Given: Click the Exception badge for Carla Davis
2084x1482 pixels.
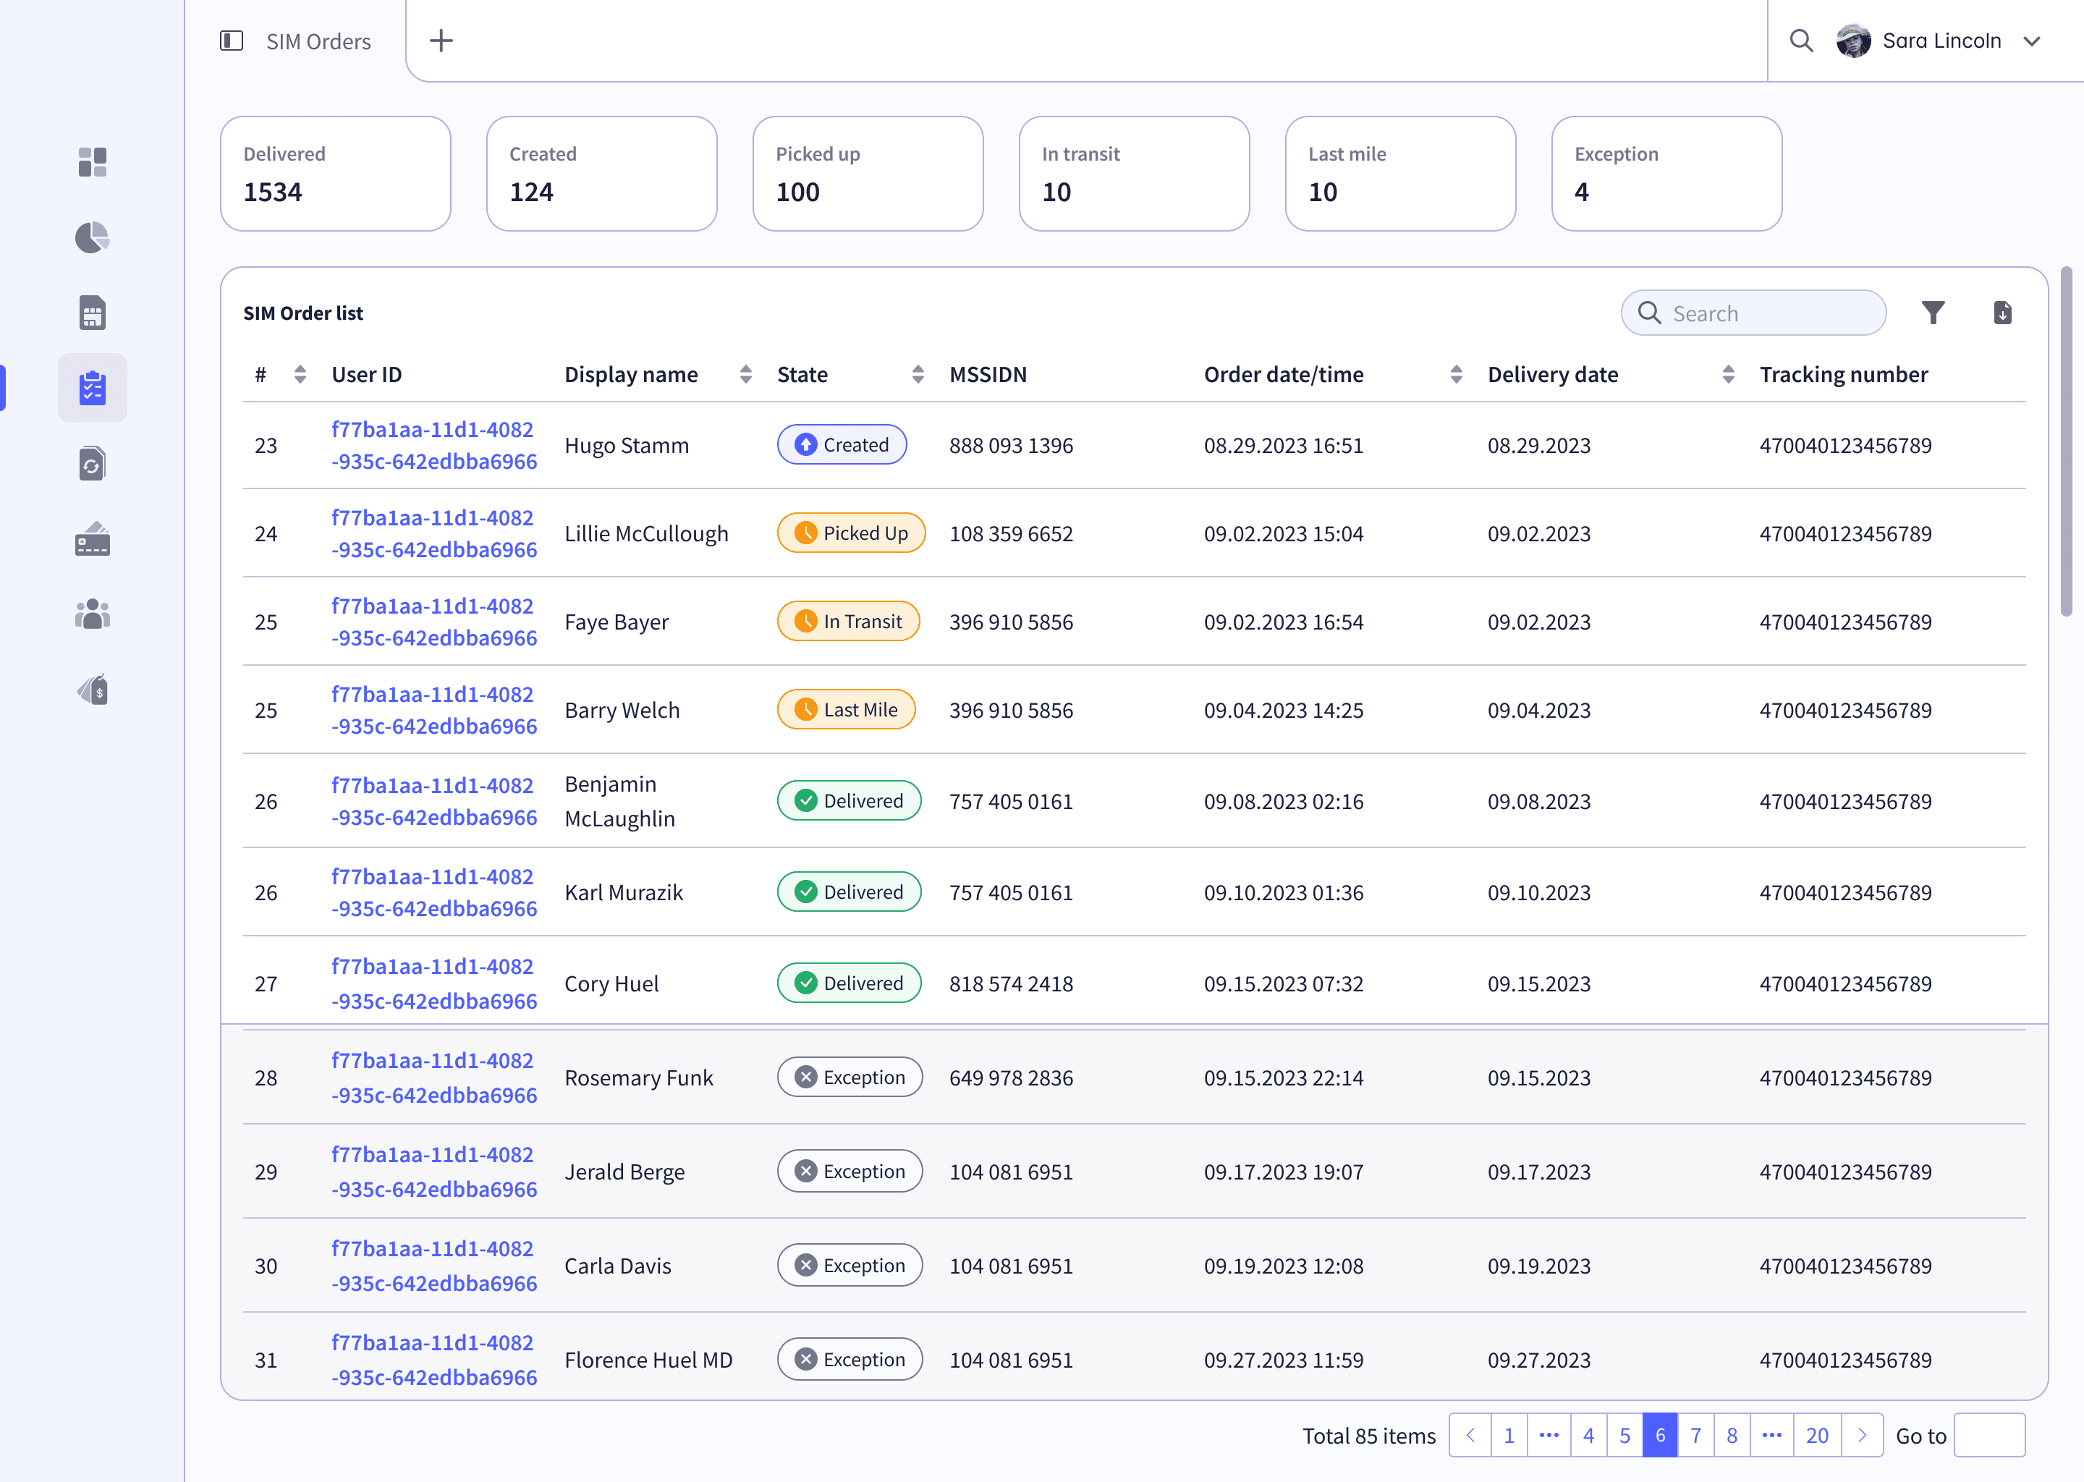Looking at the screenshot, I should (x=850, y=1266).
